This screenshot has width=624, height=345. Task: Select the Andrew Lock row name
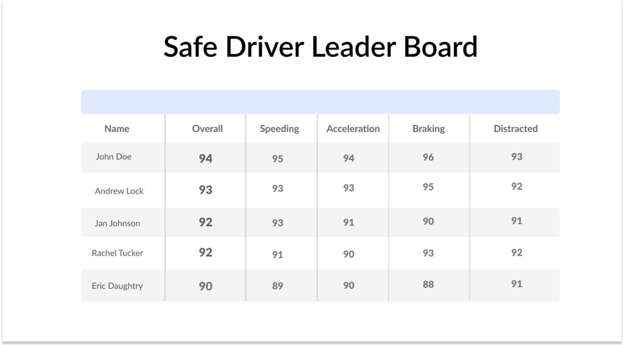pos(119,191)
